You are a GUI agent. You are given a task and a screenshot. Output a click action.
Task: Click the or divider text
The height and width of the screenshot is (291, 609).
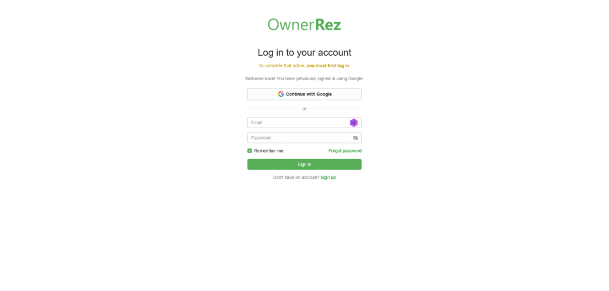(x=304, y=109)
